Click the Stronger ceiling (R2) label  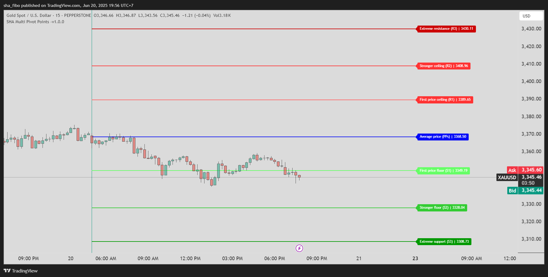click(x=443, y=66)
